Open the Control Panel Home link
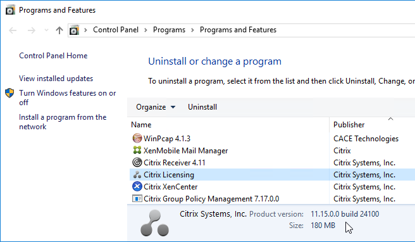 coord(53,56)
